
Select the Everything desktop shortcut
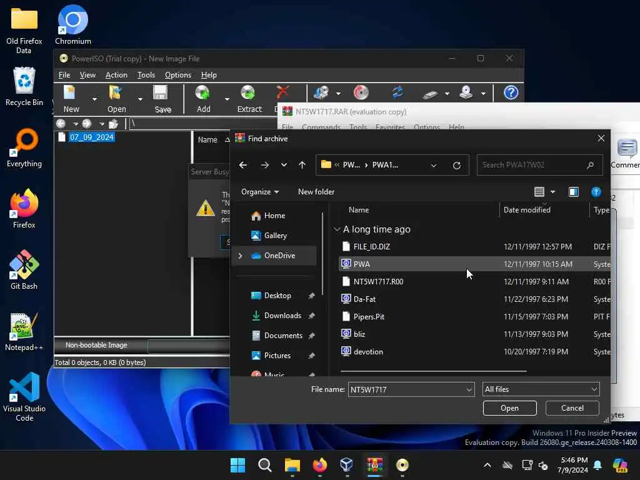pyautogui.click(x=24, y=147)
